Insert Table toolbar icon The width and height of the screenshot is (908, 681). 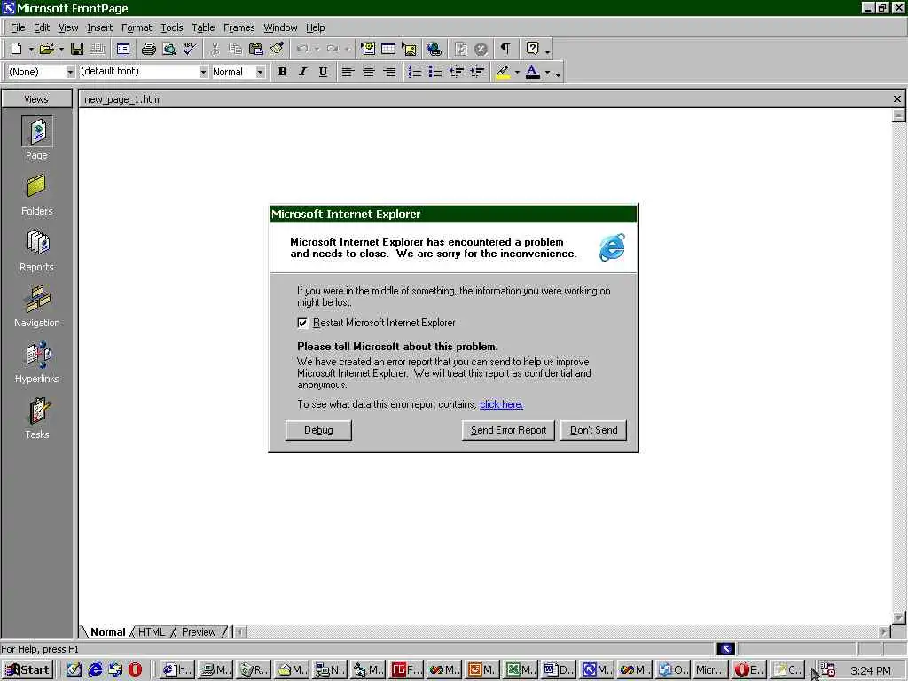(388, 50)
